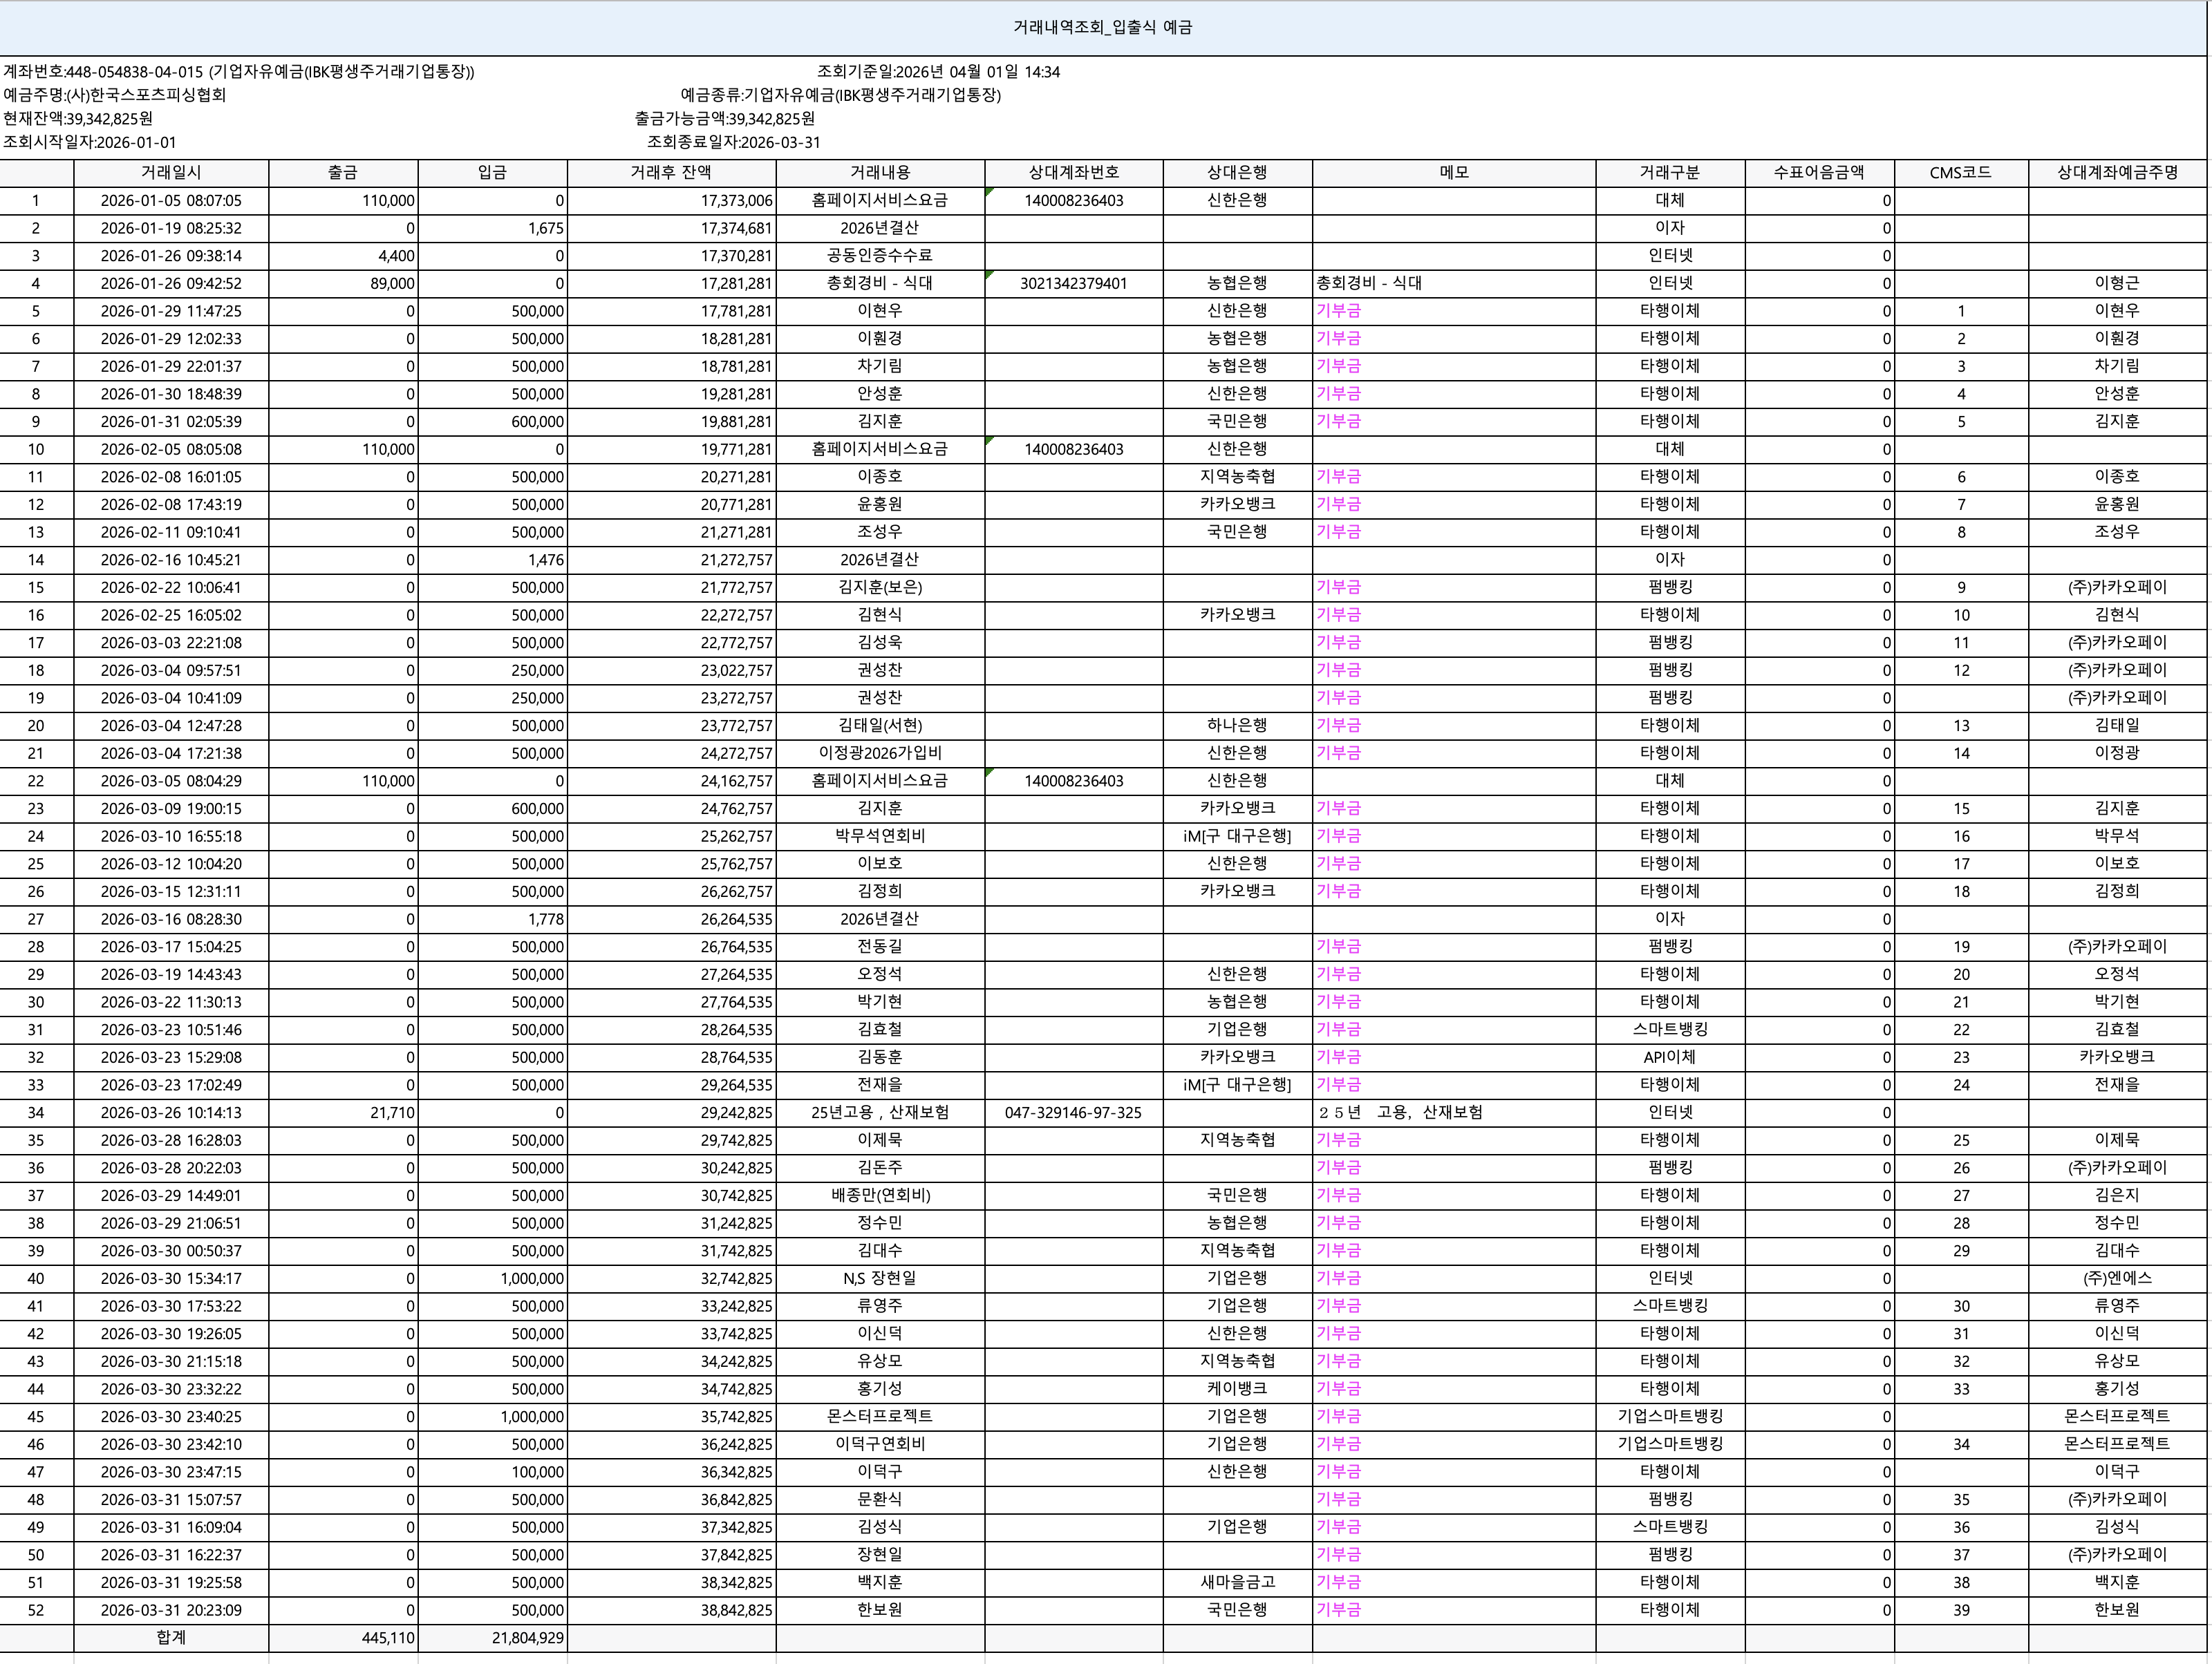
Task: Click the 거래일시 column header
Action: [x=170, y=172]
